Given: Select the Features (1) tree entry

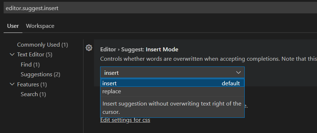Looking at the screenshot, I should [32, 85].
